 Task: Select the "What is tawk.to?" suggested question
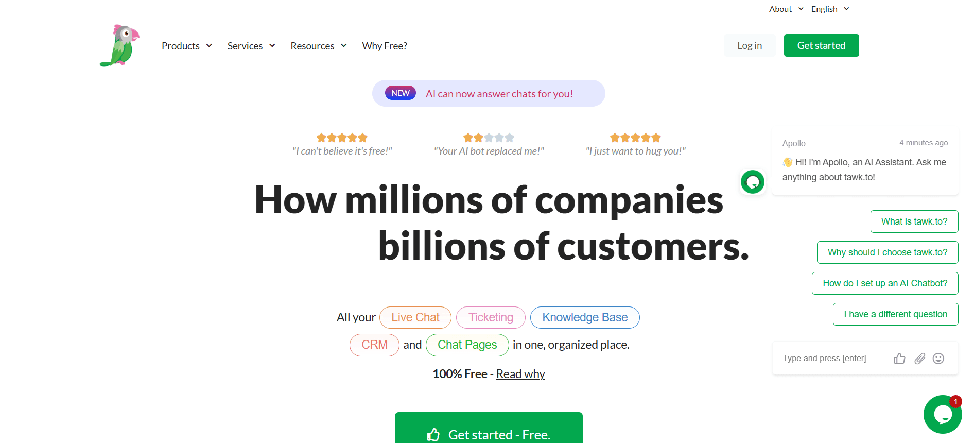click(x=914, y=221)
